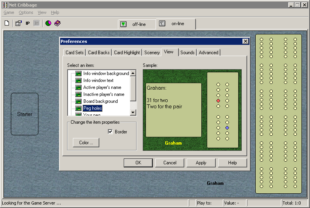Switch to the off-line tab
This screenshot has height=208, width=310.
tap(137, 24)
